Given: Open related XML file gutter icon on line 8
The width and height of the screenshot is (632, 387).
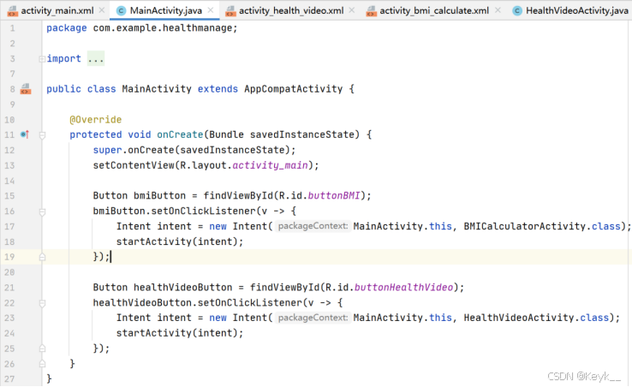Looking at the screenshot, I should (x=26, y=89).
